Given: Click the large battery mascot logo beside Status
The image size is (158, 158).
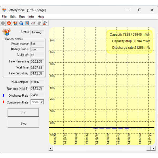Looking at the screenshot, I should pyautogui.click(x=7, y=32).
